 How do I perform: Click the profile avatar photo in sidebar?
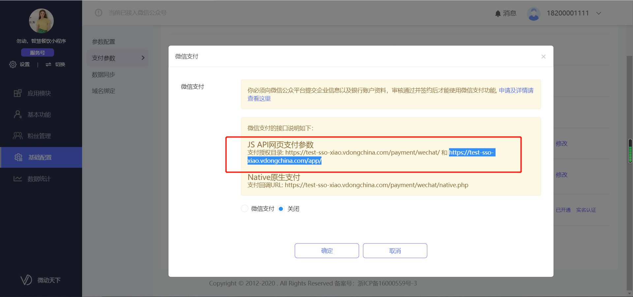click(41, 21)
